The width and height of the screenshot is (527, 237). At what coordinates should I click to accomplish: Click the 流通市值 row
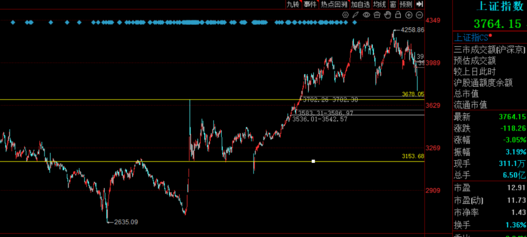tap(490, 105)
